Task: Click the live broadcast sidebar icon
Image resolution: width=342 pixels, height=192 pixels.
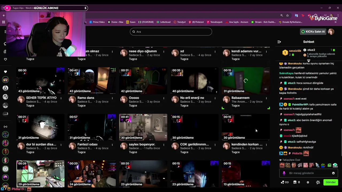Action: (x=5, y=127)
